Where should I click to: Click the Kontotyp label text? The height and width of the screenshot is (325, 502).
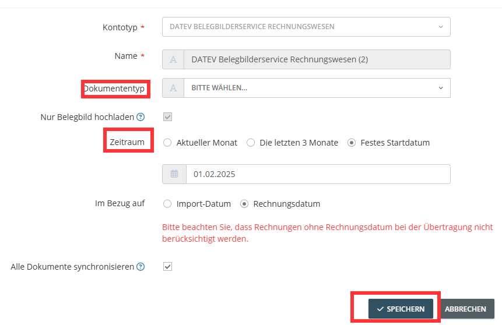120,27
